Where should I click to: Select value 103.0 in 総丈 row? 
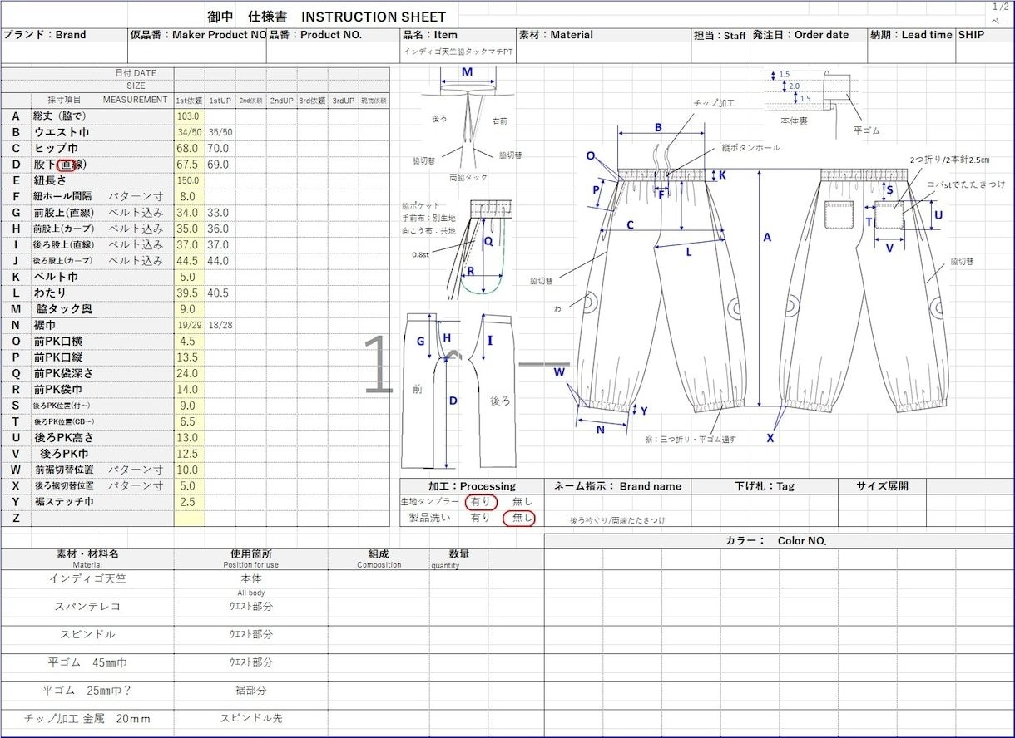click(x=189, y=116)
